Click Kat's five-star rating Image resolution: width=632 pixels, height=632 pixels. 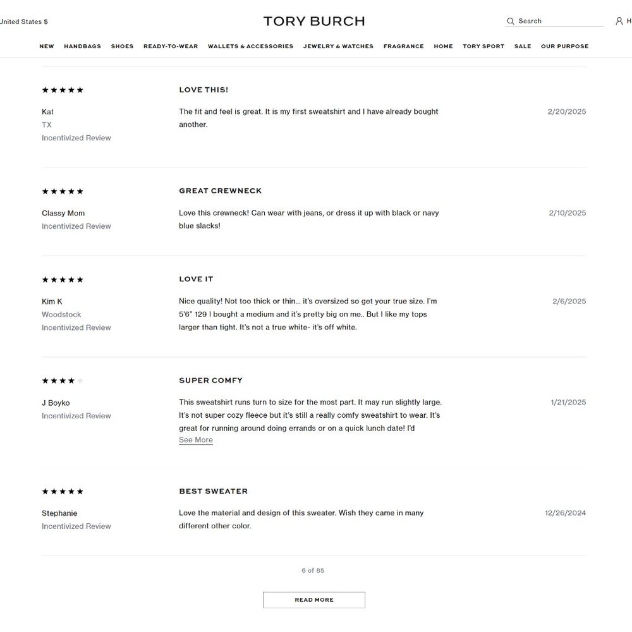point(63,90)
